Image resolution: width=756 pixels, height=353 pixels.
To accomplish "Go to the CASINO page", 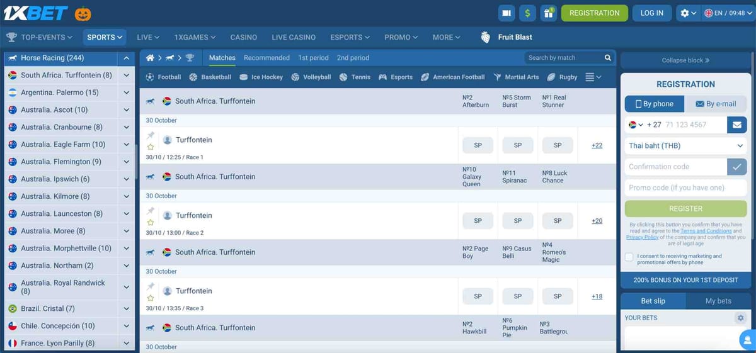I will click(244, 37).
